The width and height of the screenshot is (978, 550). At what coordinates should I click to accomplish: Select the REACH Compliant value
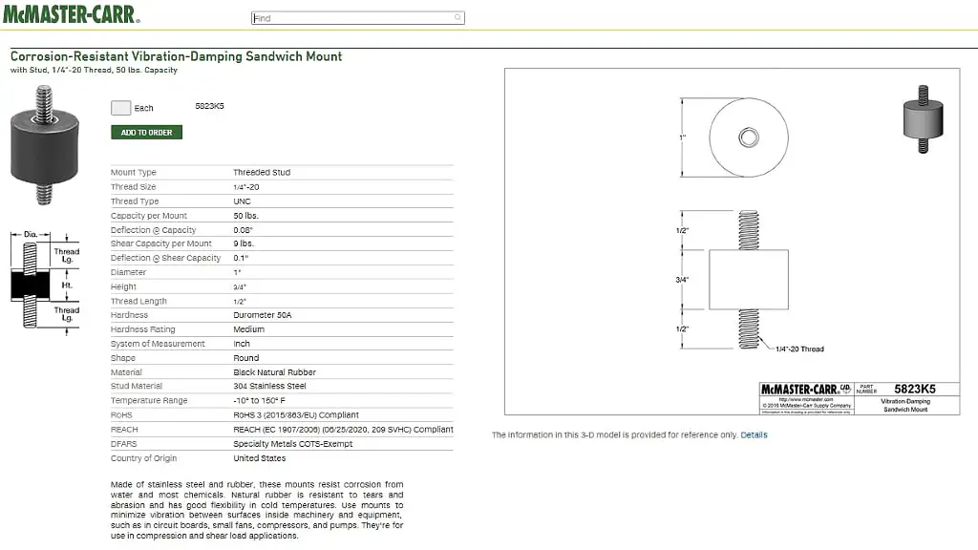343,429
